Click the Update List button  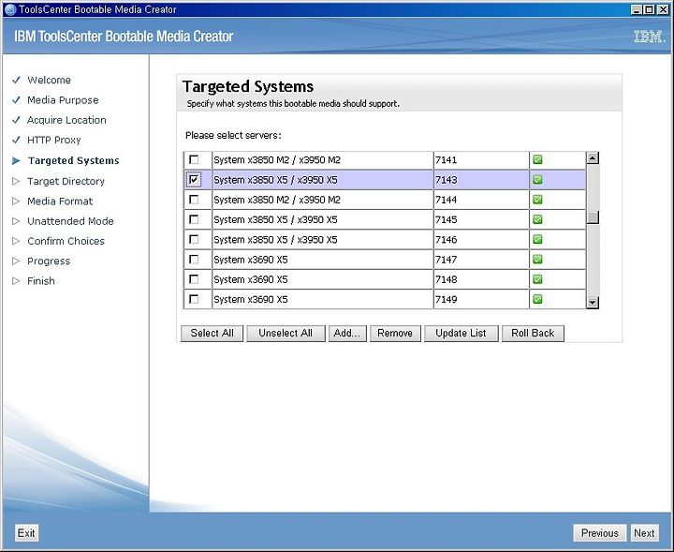tap(461, 333)
